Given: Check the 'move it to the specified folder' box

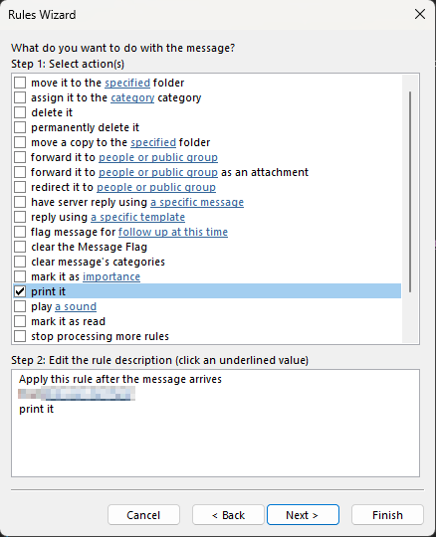Looking at the screenshot, I should click(20, 83).
